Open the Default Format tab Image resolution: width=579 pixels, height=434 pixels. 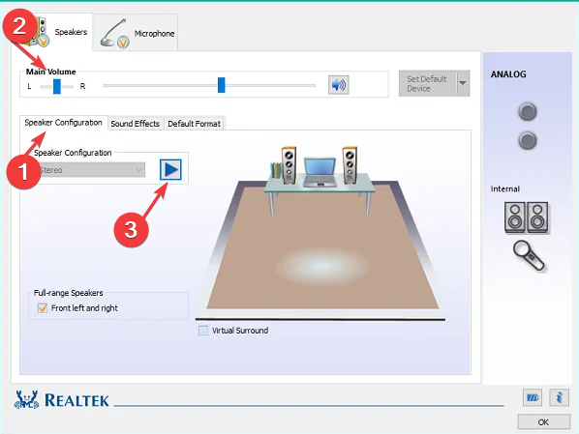[x=195, y=124]
